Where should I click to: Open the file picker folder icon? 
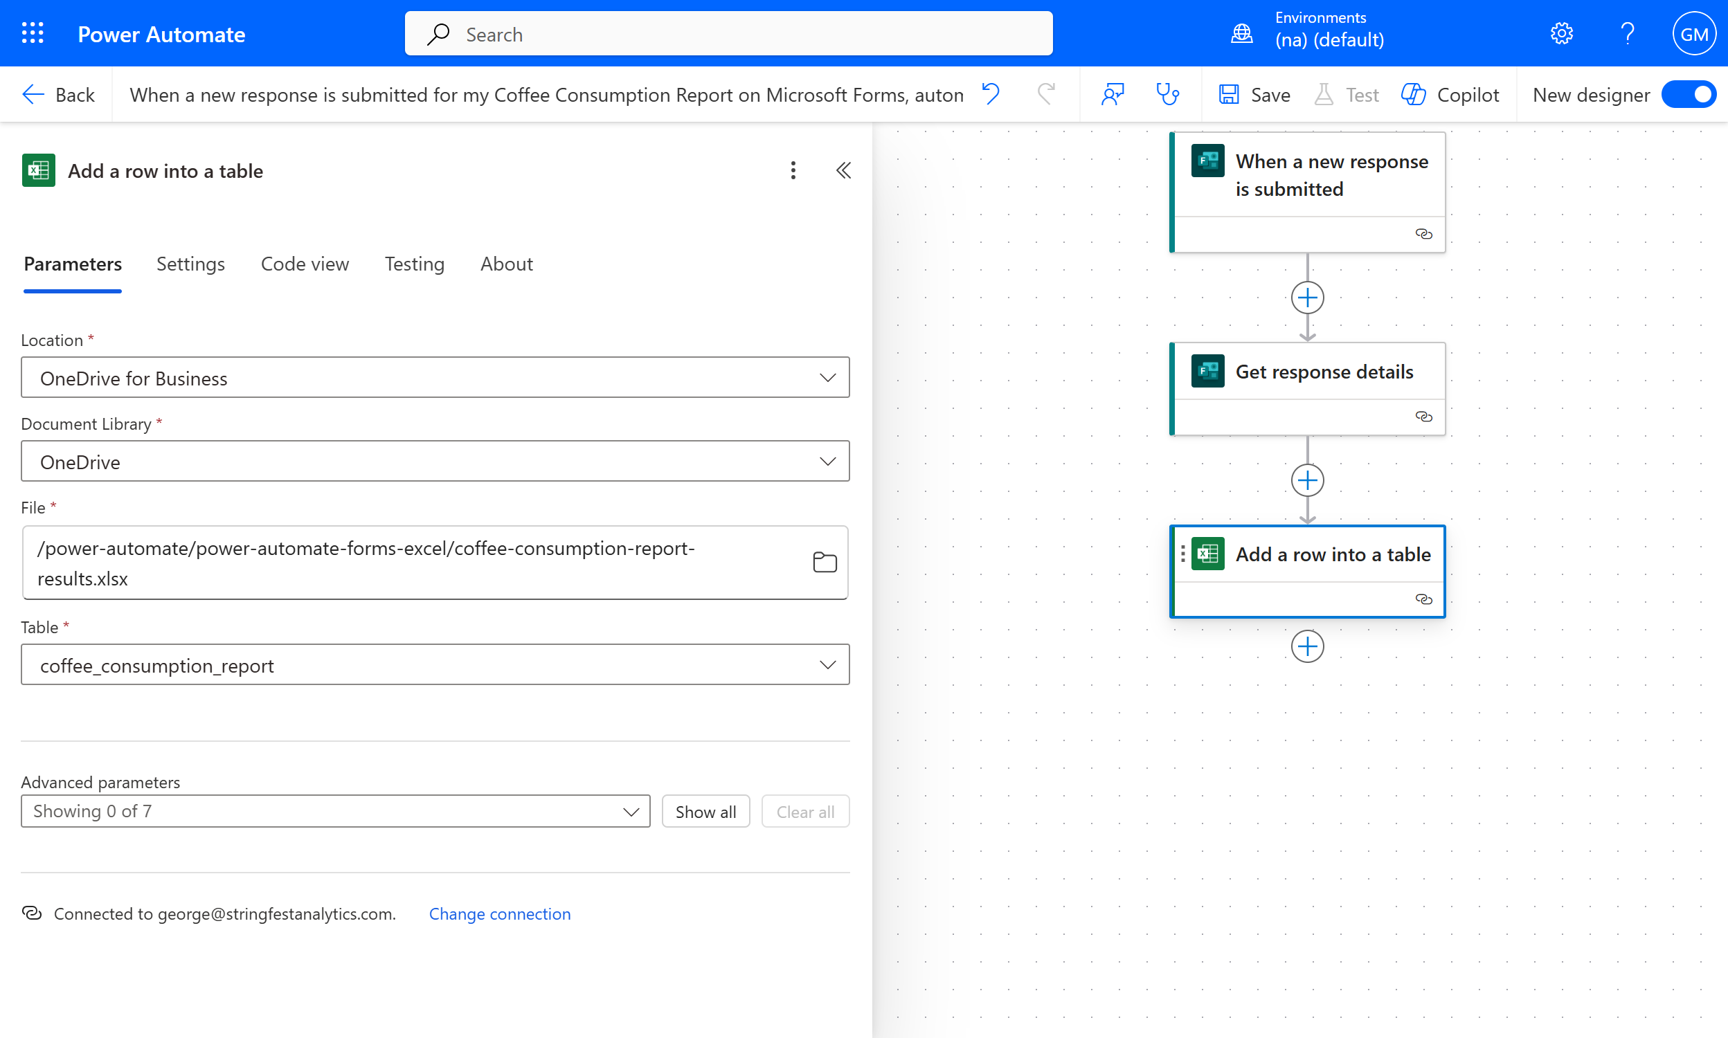click(x=825, y=563)
